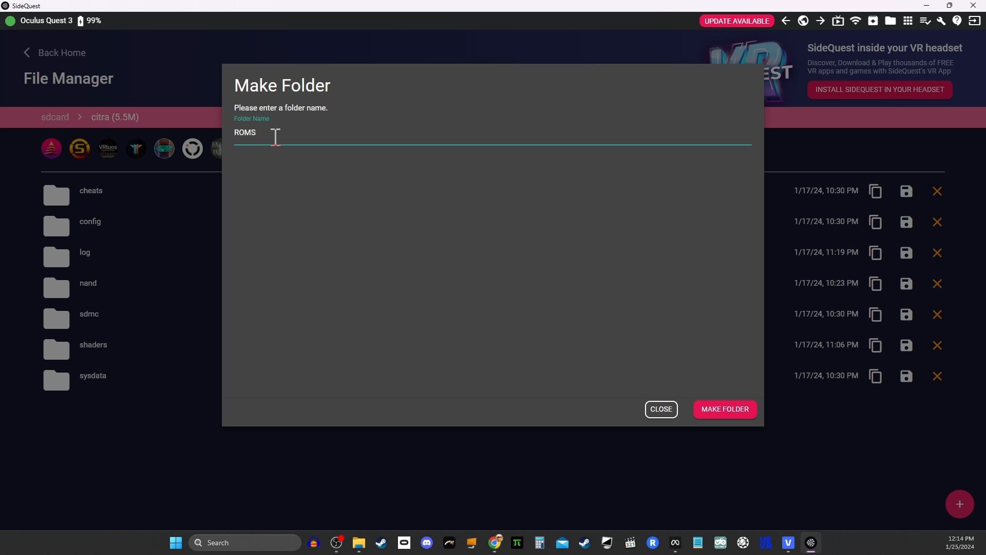Viewport: 986px width, 555px height.
Task: Click the install APK box icon
Action: (873, 21)
